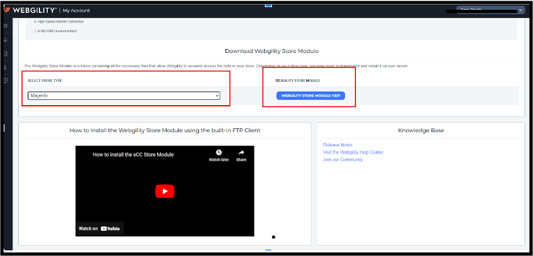Click Watch on YouTube on the video
533x256 pixels.
click(99, 228)
